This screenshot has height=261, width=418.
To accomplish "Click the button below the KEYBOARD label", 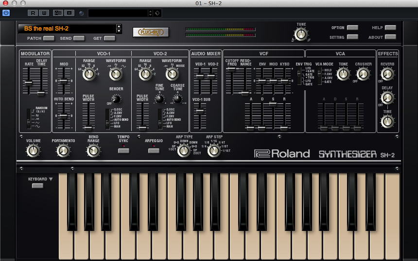I will [x=37, y=186].
